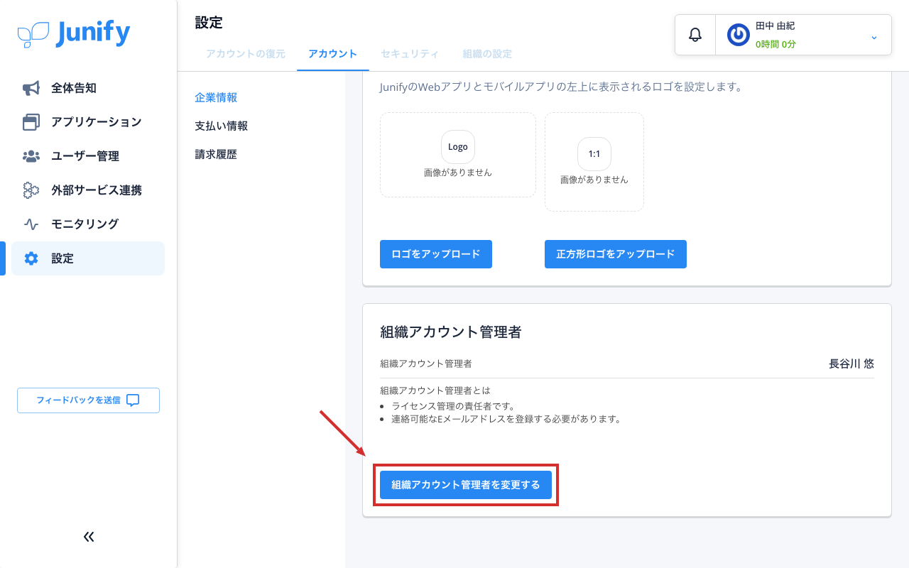The height and width of the screenshot is (568, 909).
Task: Click ロゴをアップロード button
Action: 436,254
